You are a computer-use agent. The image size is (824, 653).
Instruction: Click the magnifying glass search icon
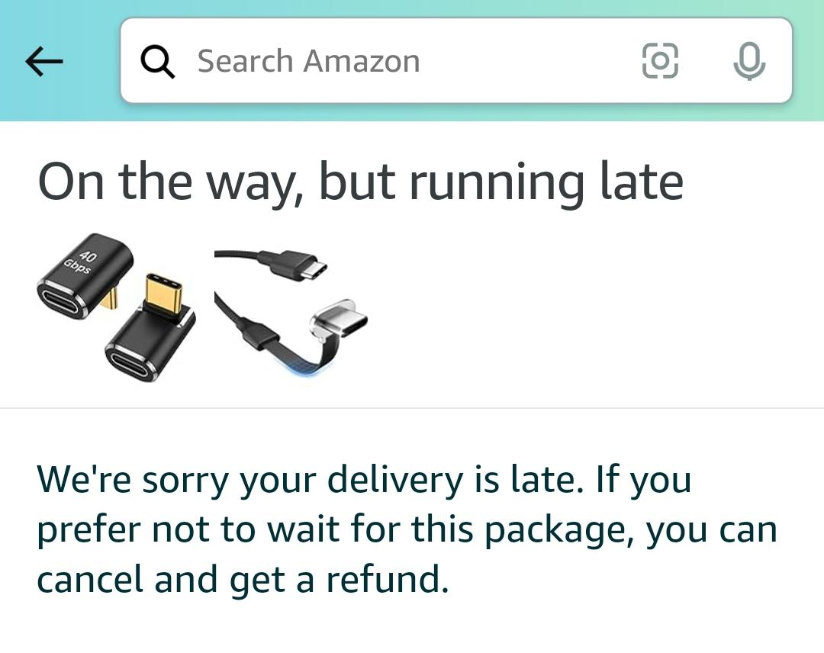(x=159, y=61)
